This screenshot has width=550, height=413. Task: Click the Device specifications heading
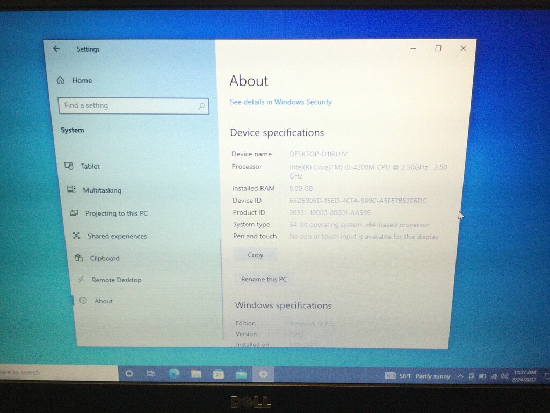pyautogui.click(x=277, y=132)
